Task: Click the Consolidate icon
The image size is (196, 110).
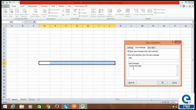Action: [x=119, y=12]
